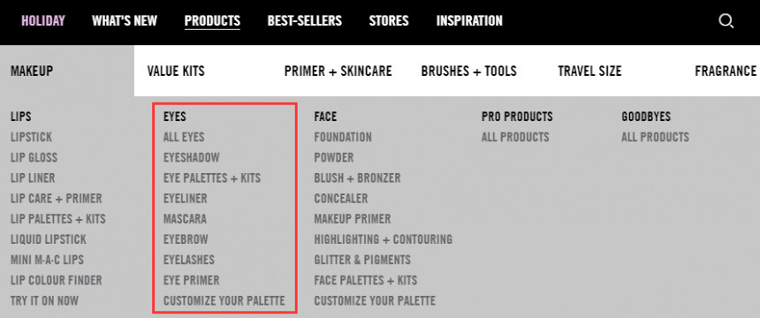Open the FRAGRANCE category

click(726, 72)
